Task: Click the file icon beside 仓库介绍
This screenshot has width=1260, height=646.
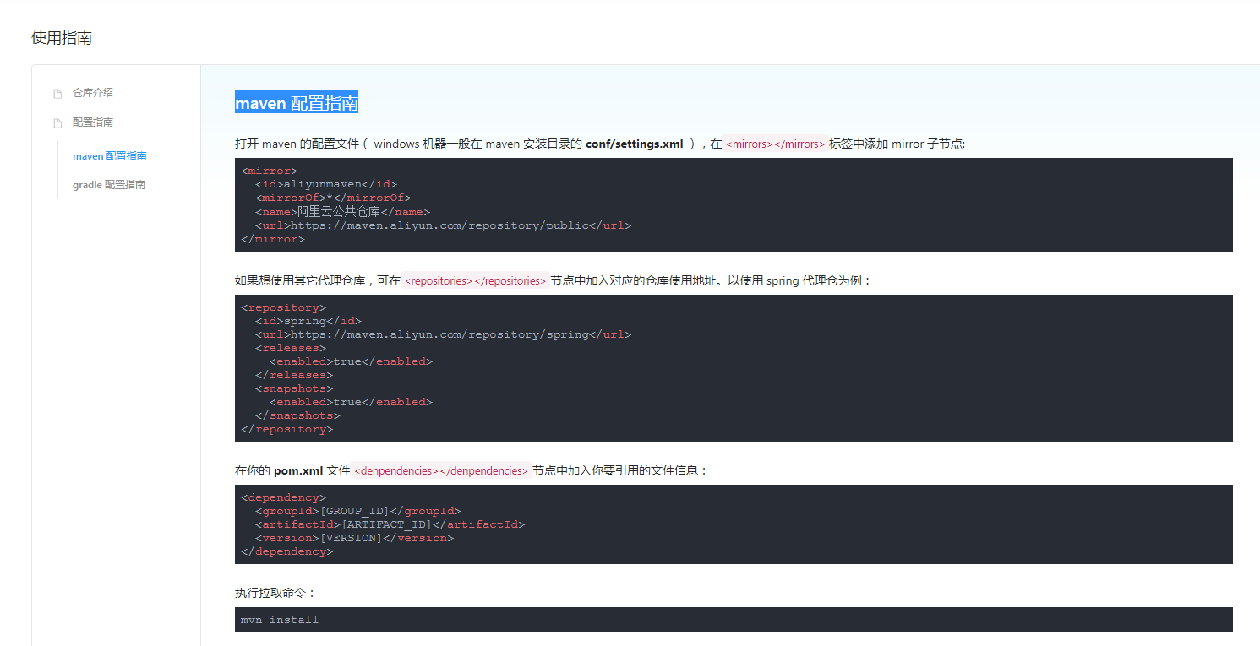Action: click(x=57, y=93)
